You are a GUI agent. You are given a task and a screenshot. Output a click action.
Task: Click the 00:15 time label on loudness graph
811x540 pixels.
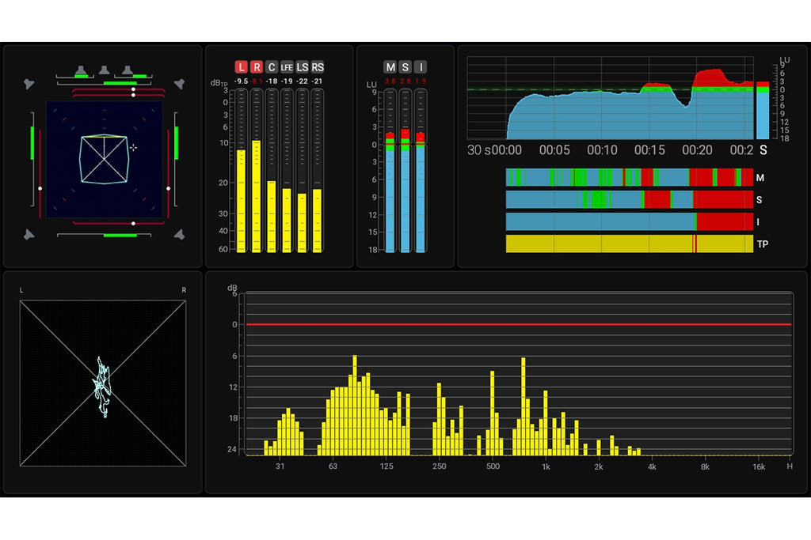pos(649,150)
